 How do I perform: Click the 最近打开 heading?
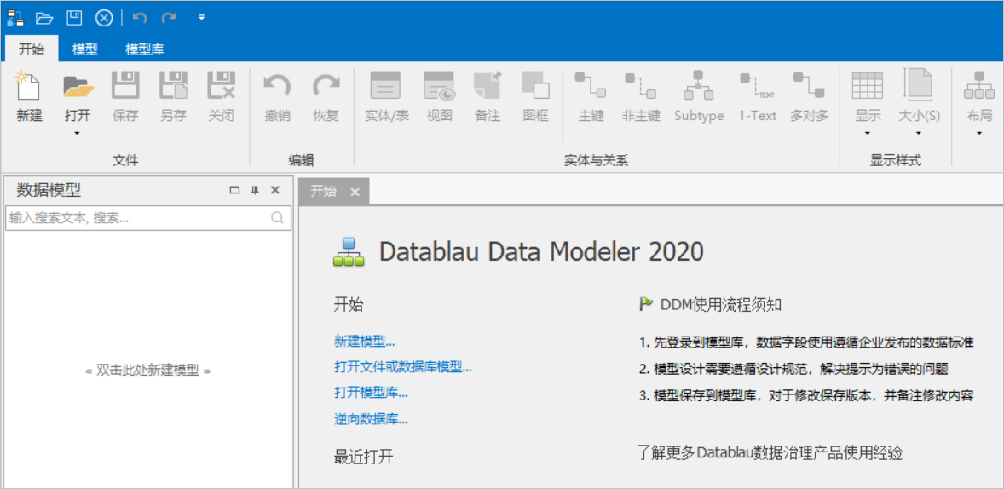[364, 457]
